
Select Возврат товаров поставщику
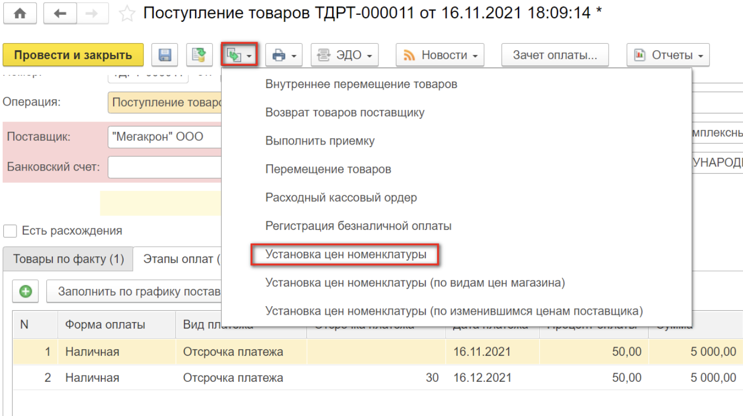[x=345, y=113]
